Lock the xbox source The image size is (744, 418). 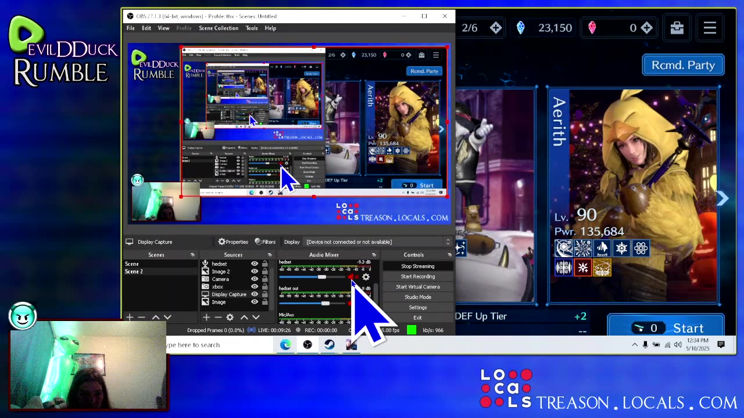click(264, 287)
